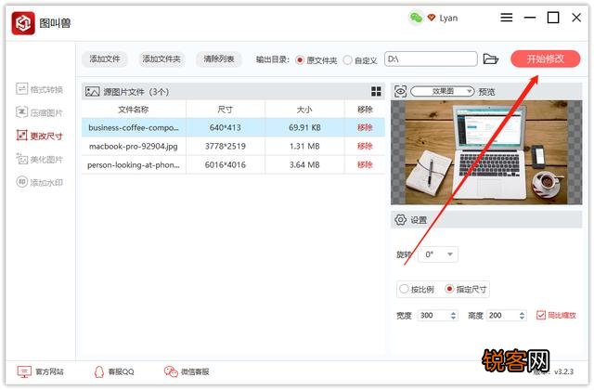The width and height of the screenshot is (594, 390).
Task: Click the 宽度 input showing 300
Action: click(433, 316)
